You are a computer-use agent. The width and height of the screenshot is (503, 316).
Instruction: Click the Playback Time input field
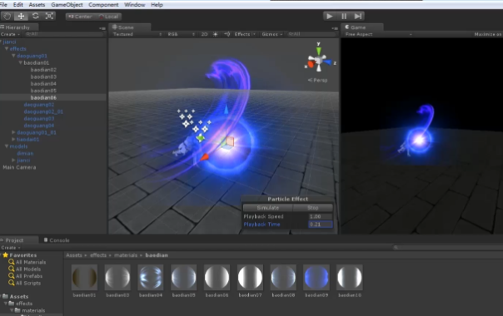[x=321, y=225]
